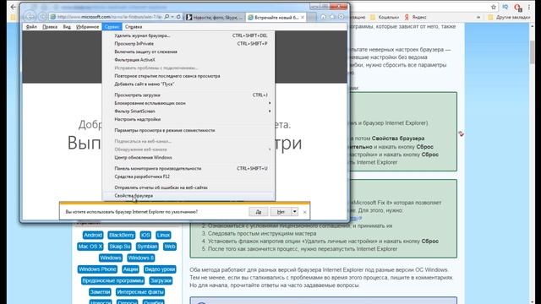Select Повторное открытие последнего сеанса просмотра
The height and width of the screenshot is (304, 541).
click(x=189, y=76)
